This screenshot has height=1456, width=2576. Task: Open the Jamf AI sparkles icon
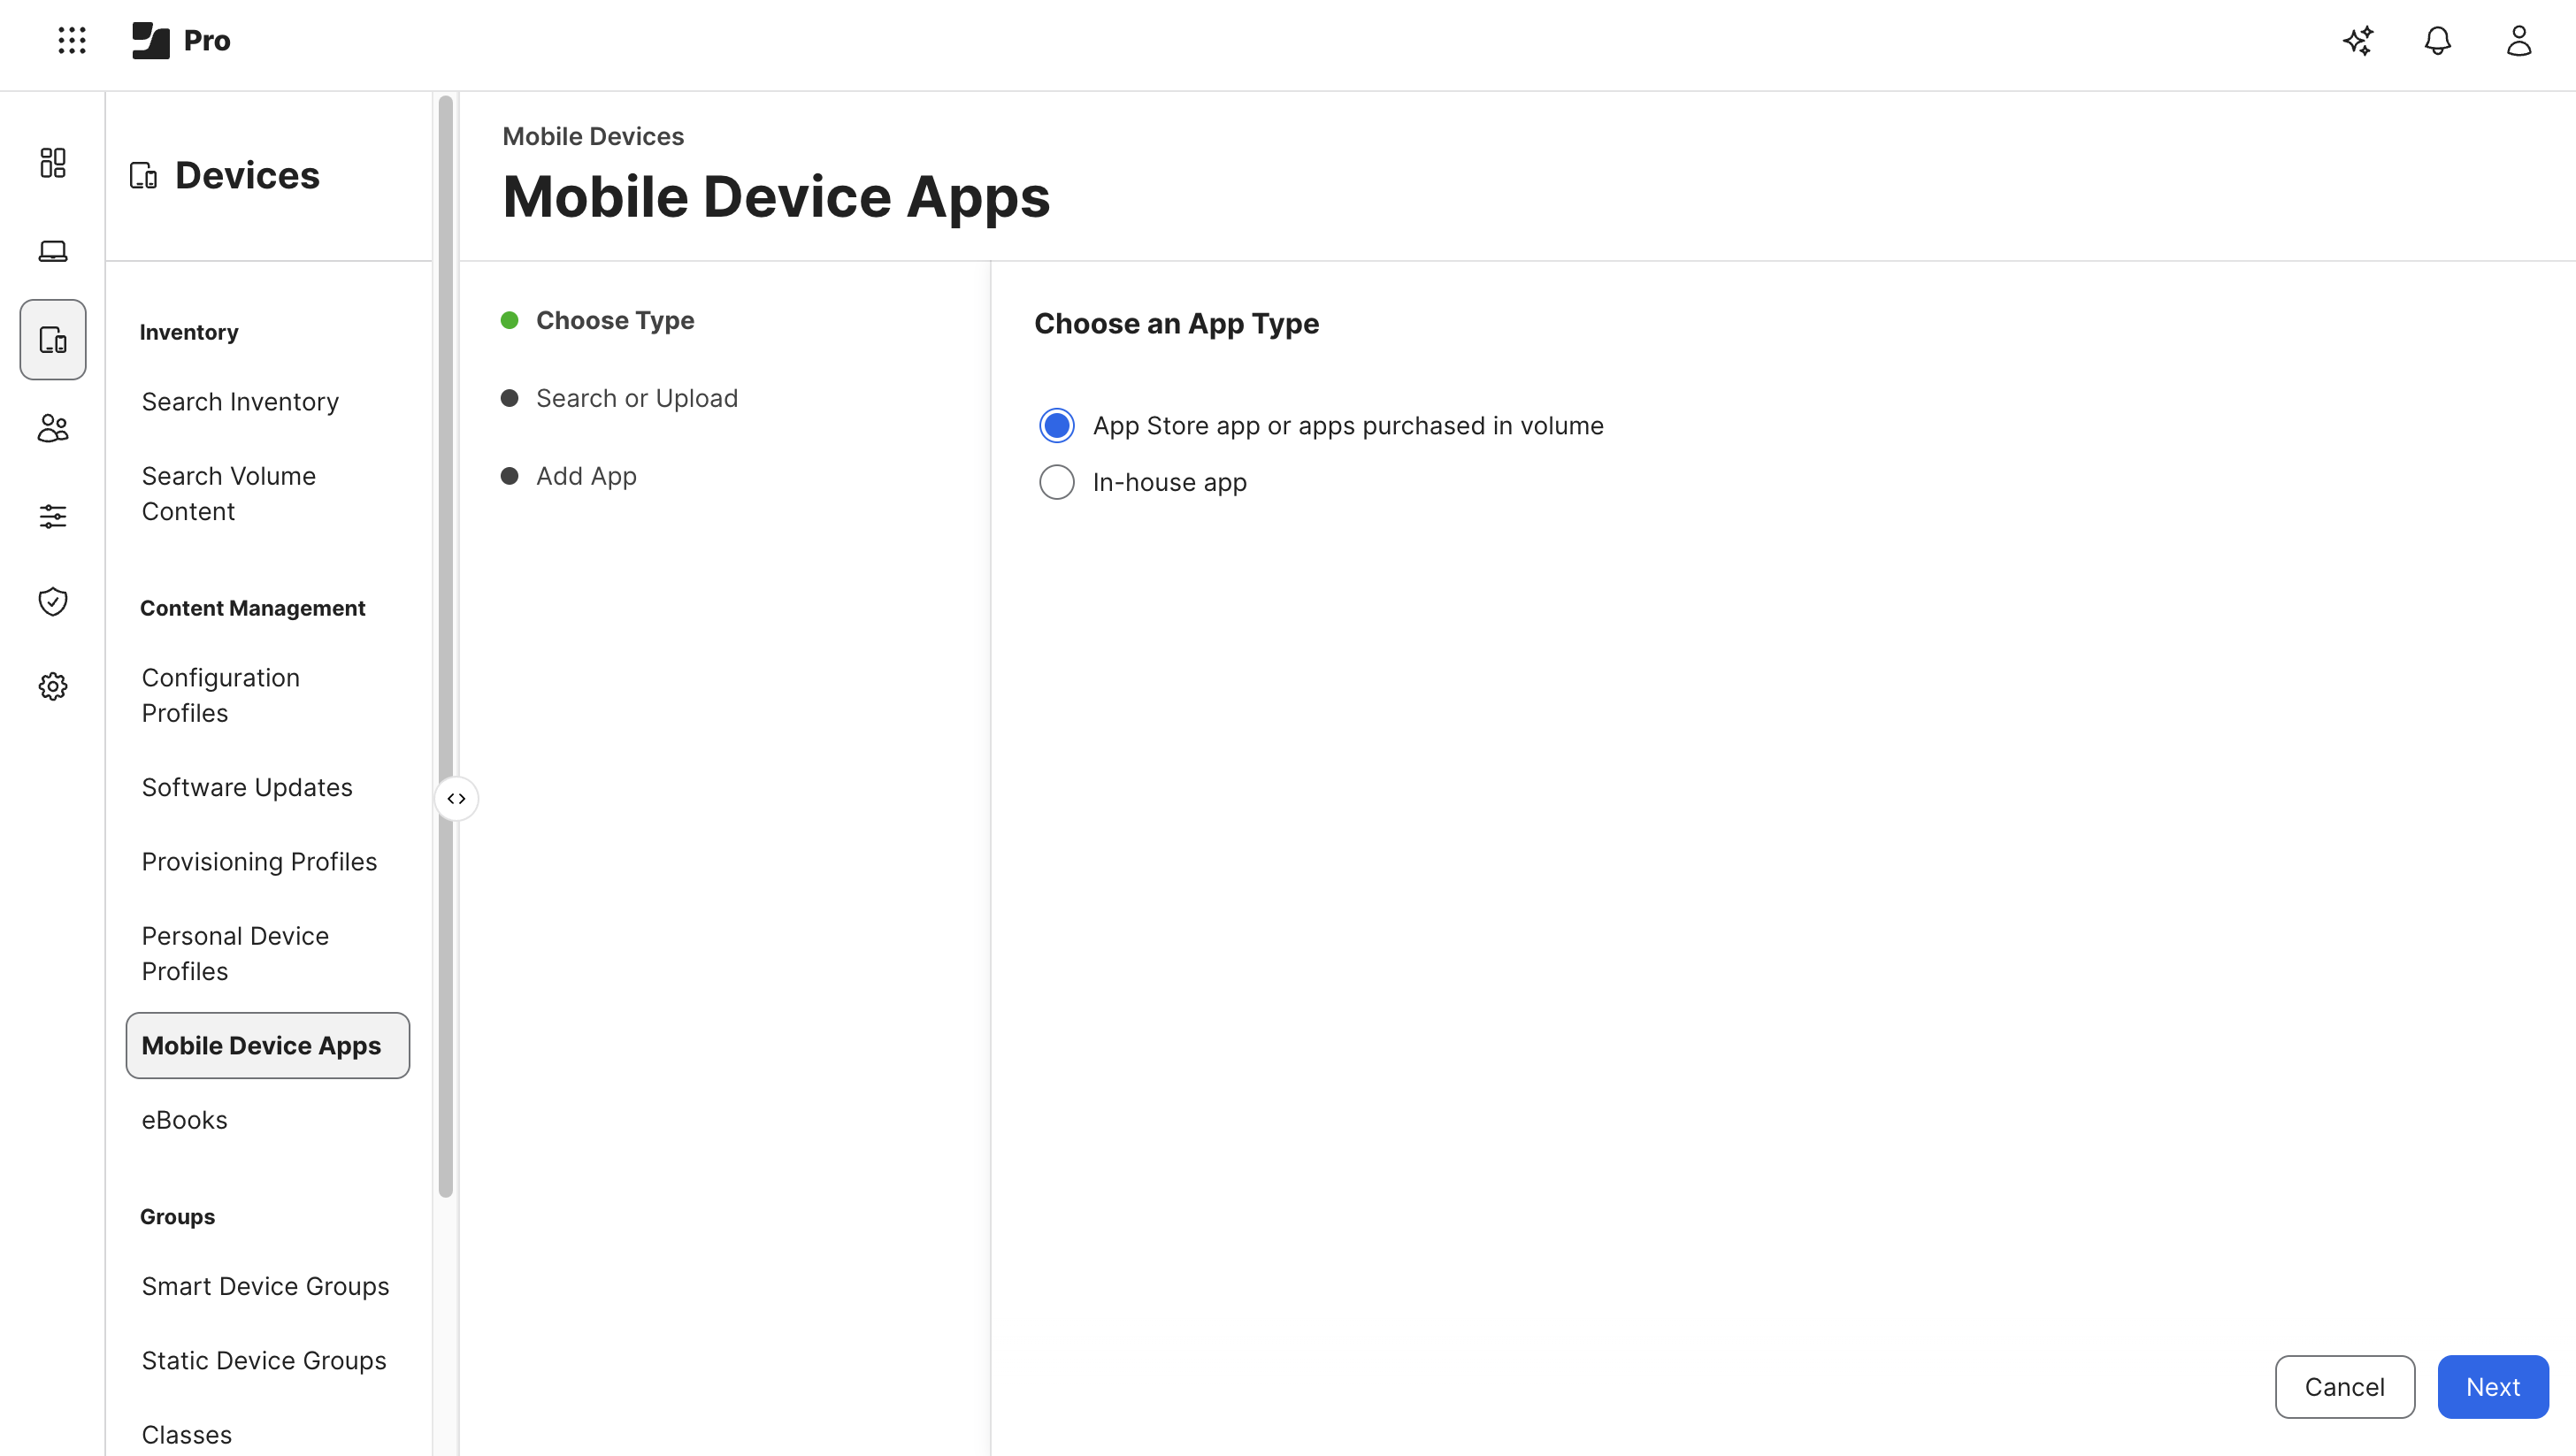coord(2358,41)
